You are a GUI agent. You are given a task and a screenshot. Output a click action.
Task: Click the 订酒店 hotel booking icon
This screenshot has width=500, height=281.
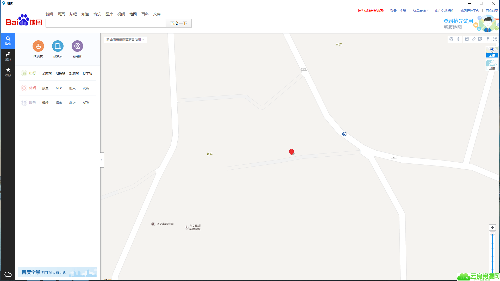coord(58,46)
